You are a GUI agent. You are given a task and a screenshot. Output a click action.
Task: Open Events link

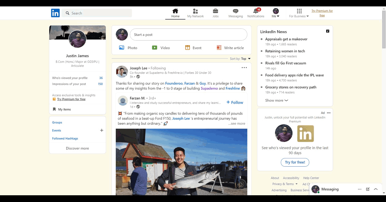[x=57, y=130]
